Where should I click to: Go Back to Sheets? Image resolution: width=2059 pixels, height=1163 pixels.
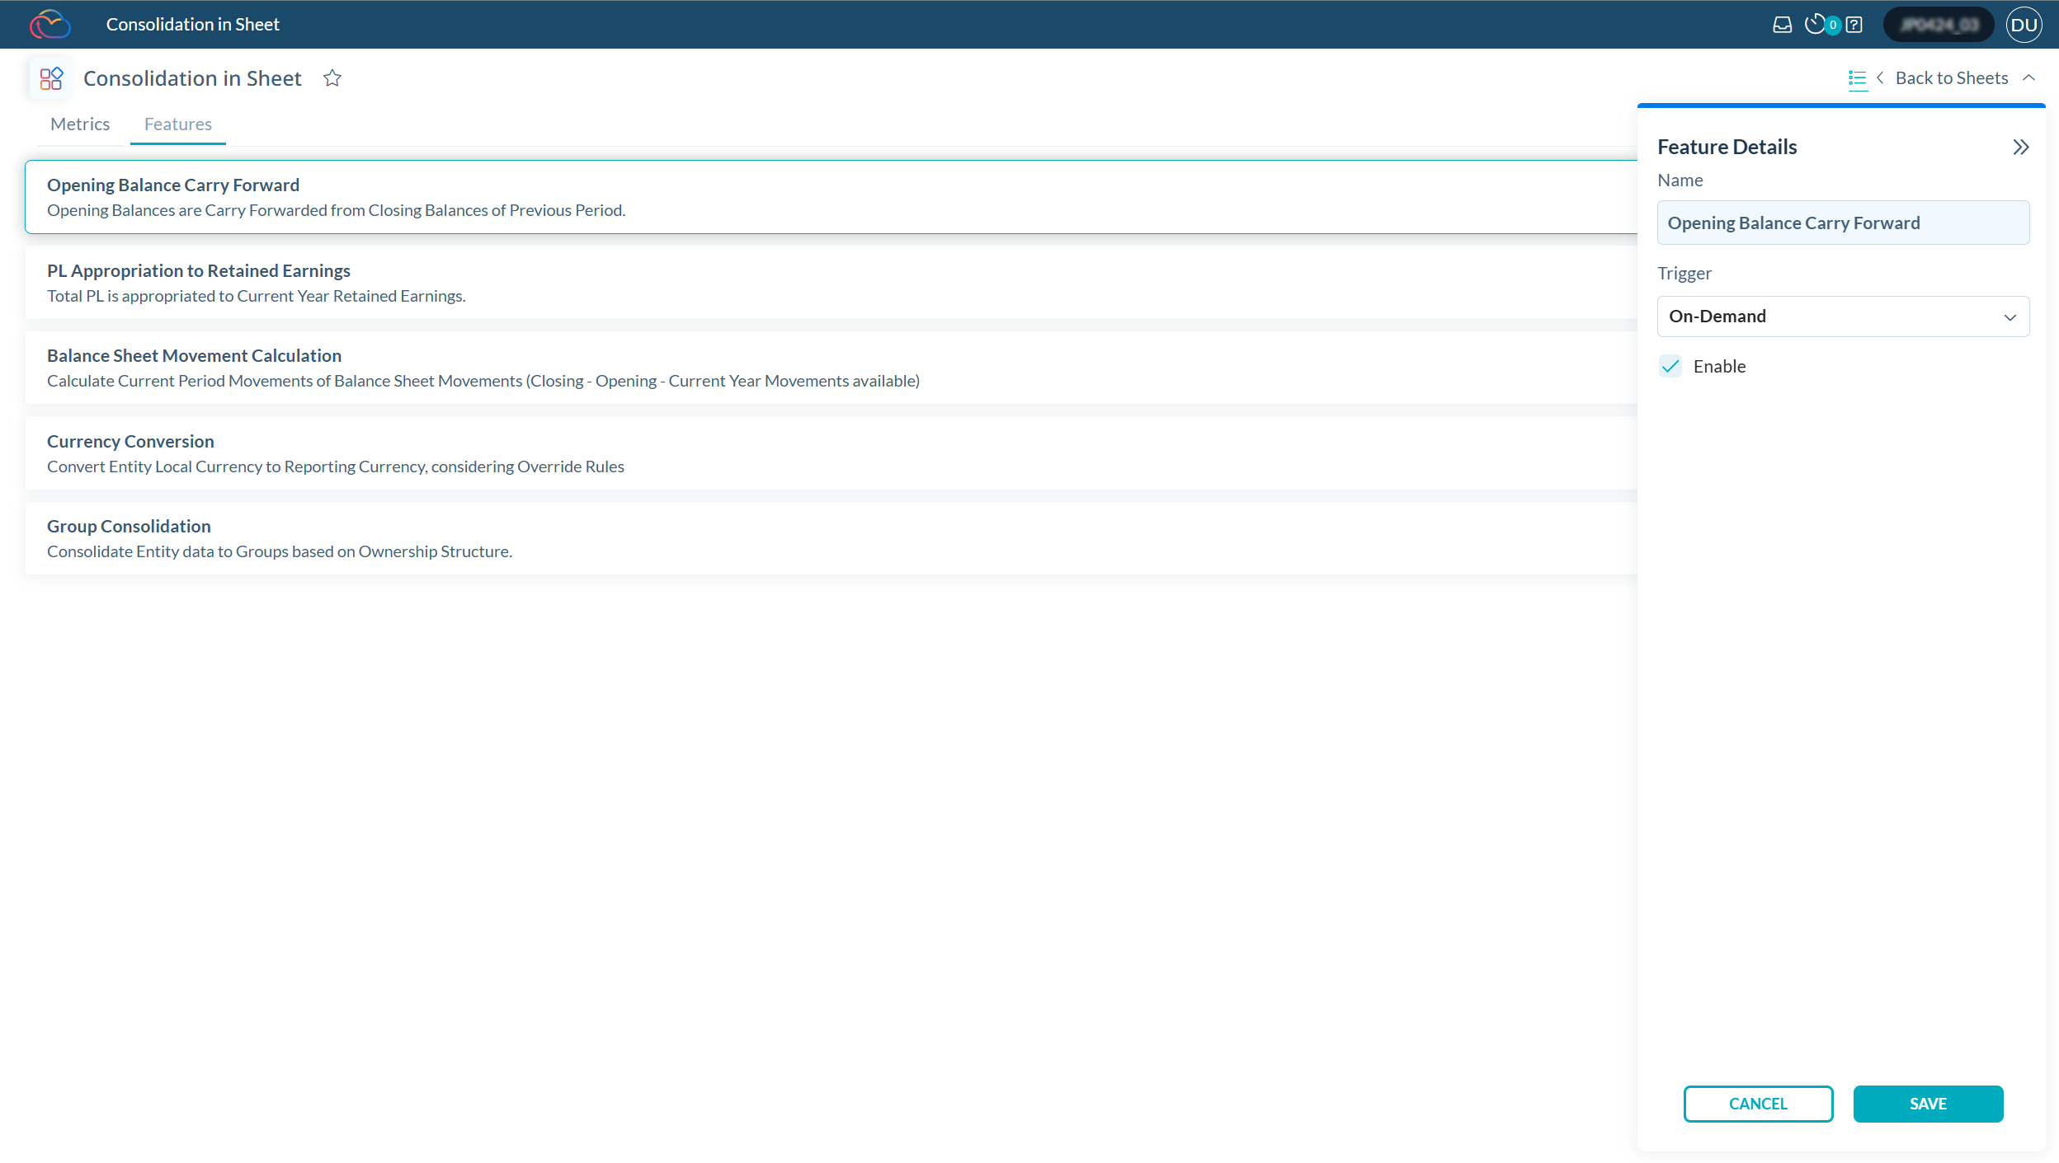1951,78
